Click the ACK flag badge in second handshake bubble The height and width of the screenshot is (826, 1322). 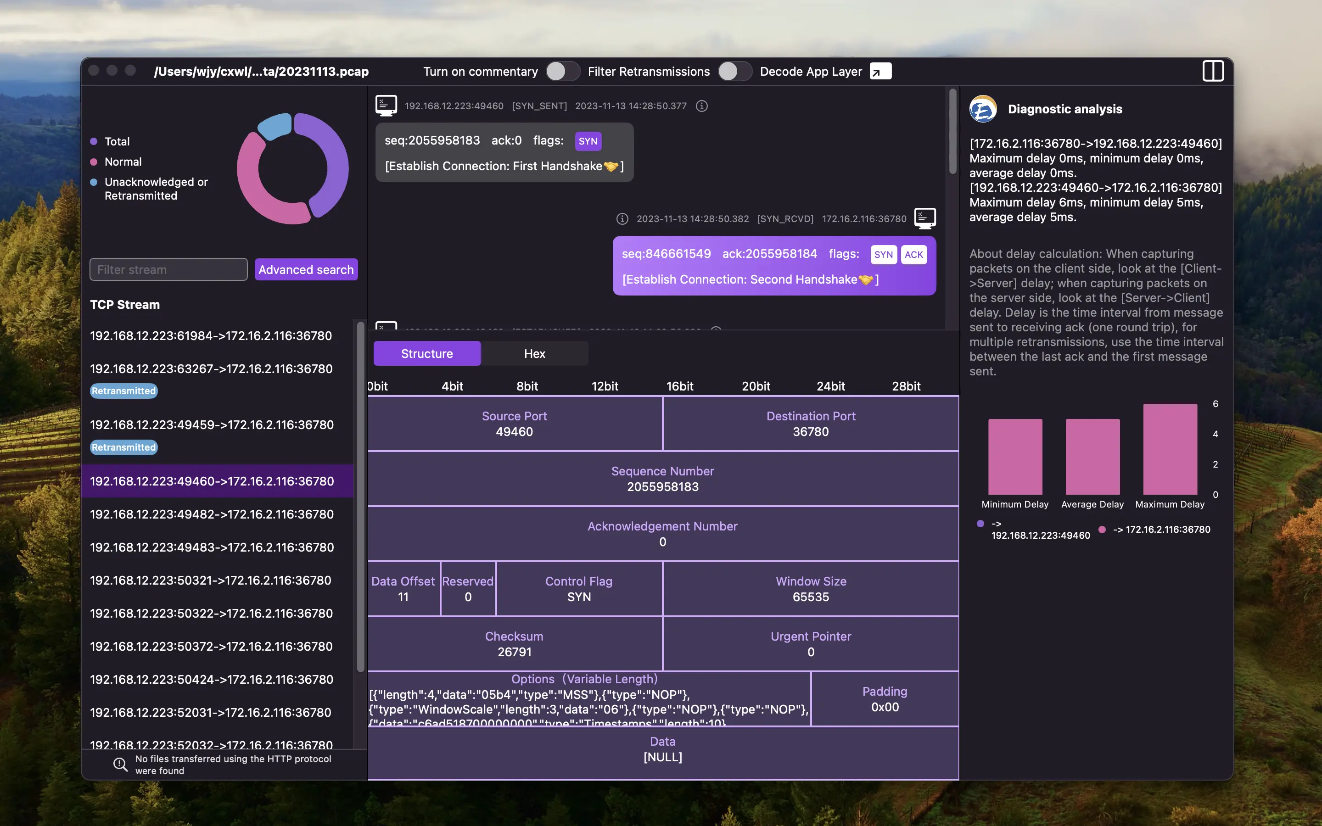point(913,255)
